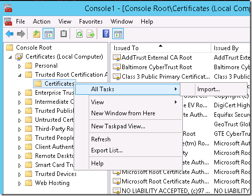
Task: Click GTE CyberTrust issuer cell
Action: point(232,134)
